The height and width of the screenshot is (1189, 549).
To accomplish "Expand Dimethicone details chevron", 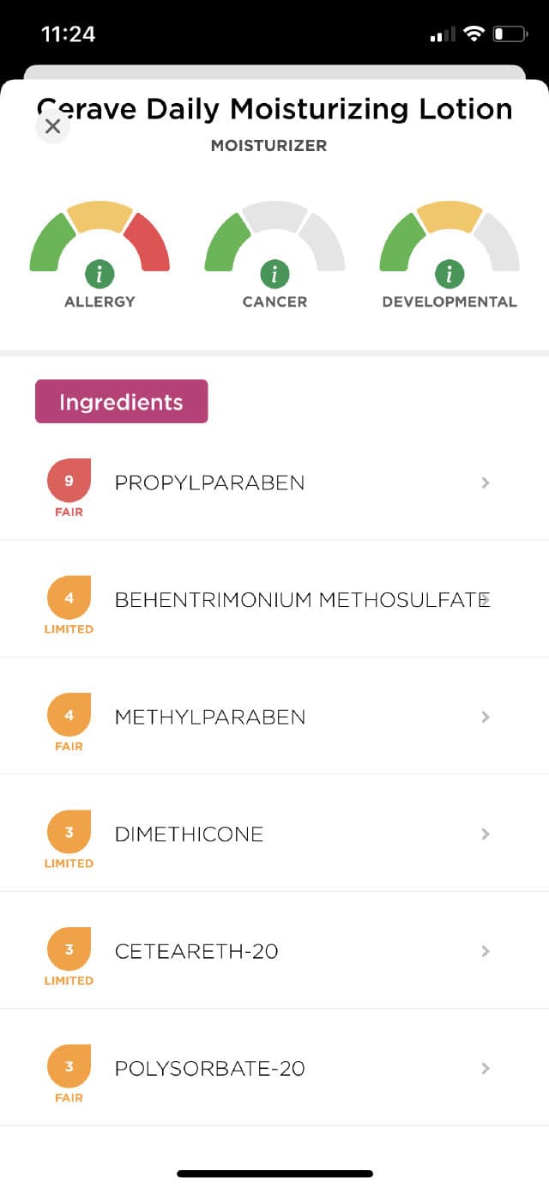I will point(486,834).
